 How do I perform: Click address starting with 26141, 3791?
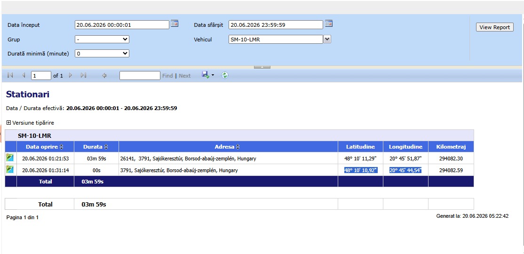(x=188, y=159)
